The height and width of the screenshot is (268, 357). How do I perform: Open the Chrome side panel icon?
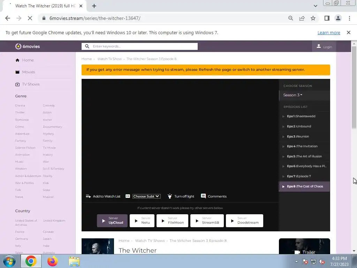pos(327,18)
